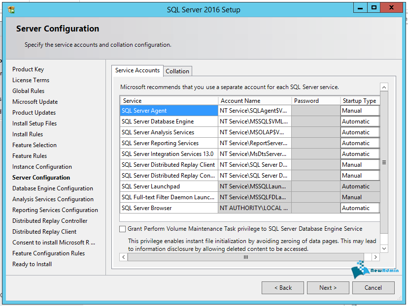Select the Service Accounts tab
This screenshot has height=306, width=408.
(137, 70)
